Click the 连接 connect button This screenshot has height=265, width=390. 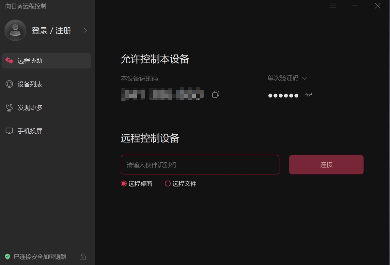326,165
